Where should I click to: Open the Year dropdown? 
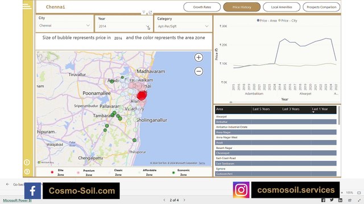pyautogui.click(x=124, y=26)
